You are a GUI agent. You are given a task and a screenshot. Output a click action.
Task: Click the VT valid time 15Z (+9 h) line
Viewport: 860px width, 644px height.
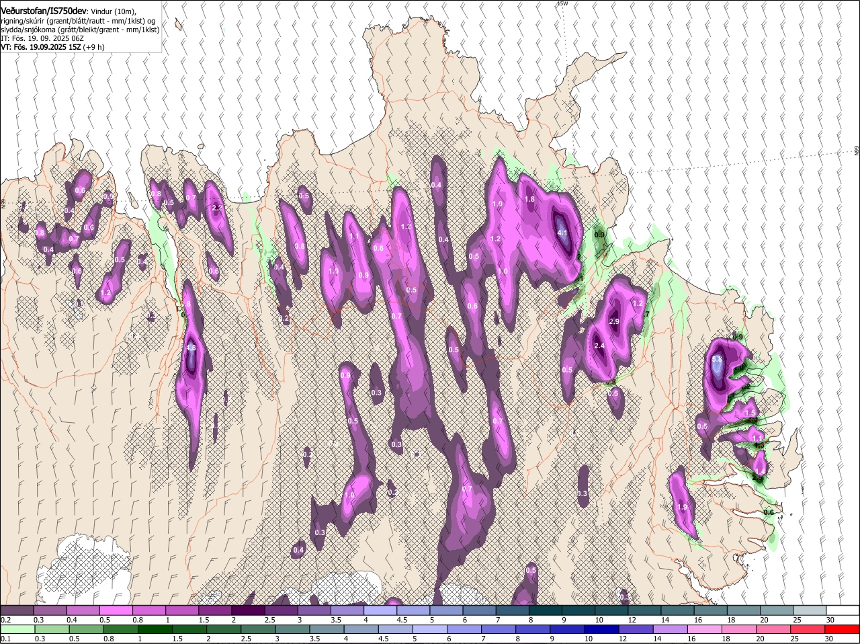coord(52,47)
